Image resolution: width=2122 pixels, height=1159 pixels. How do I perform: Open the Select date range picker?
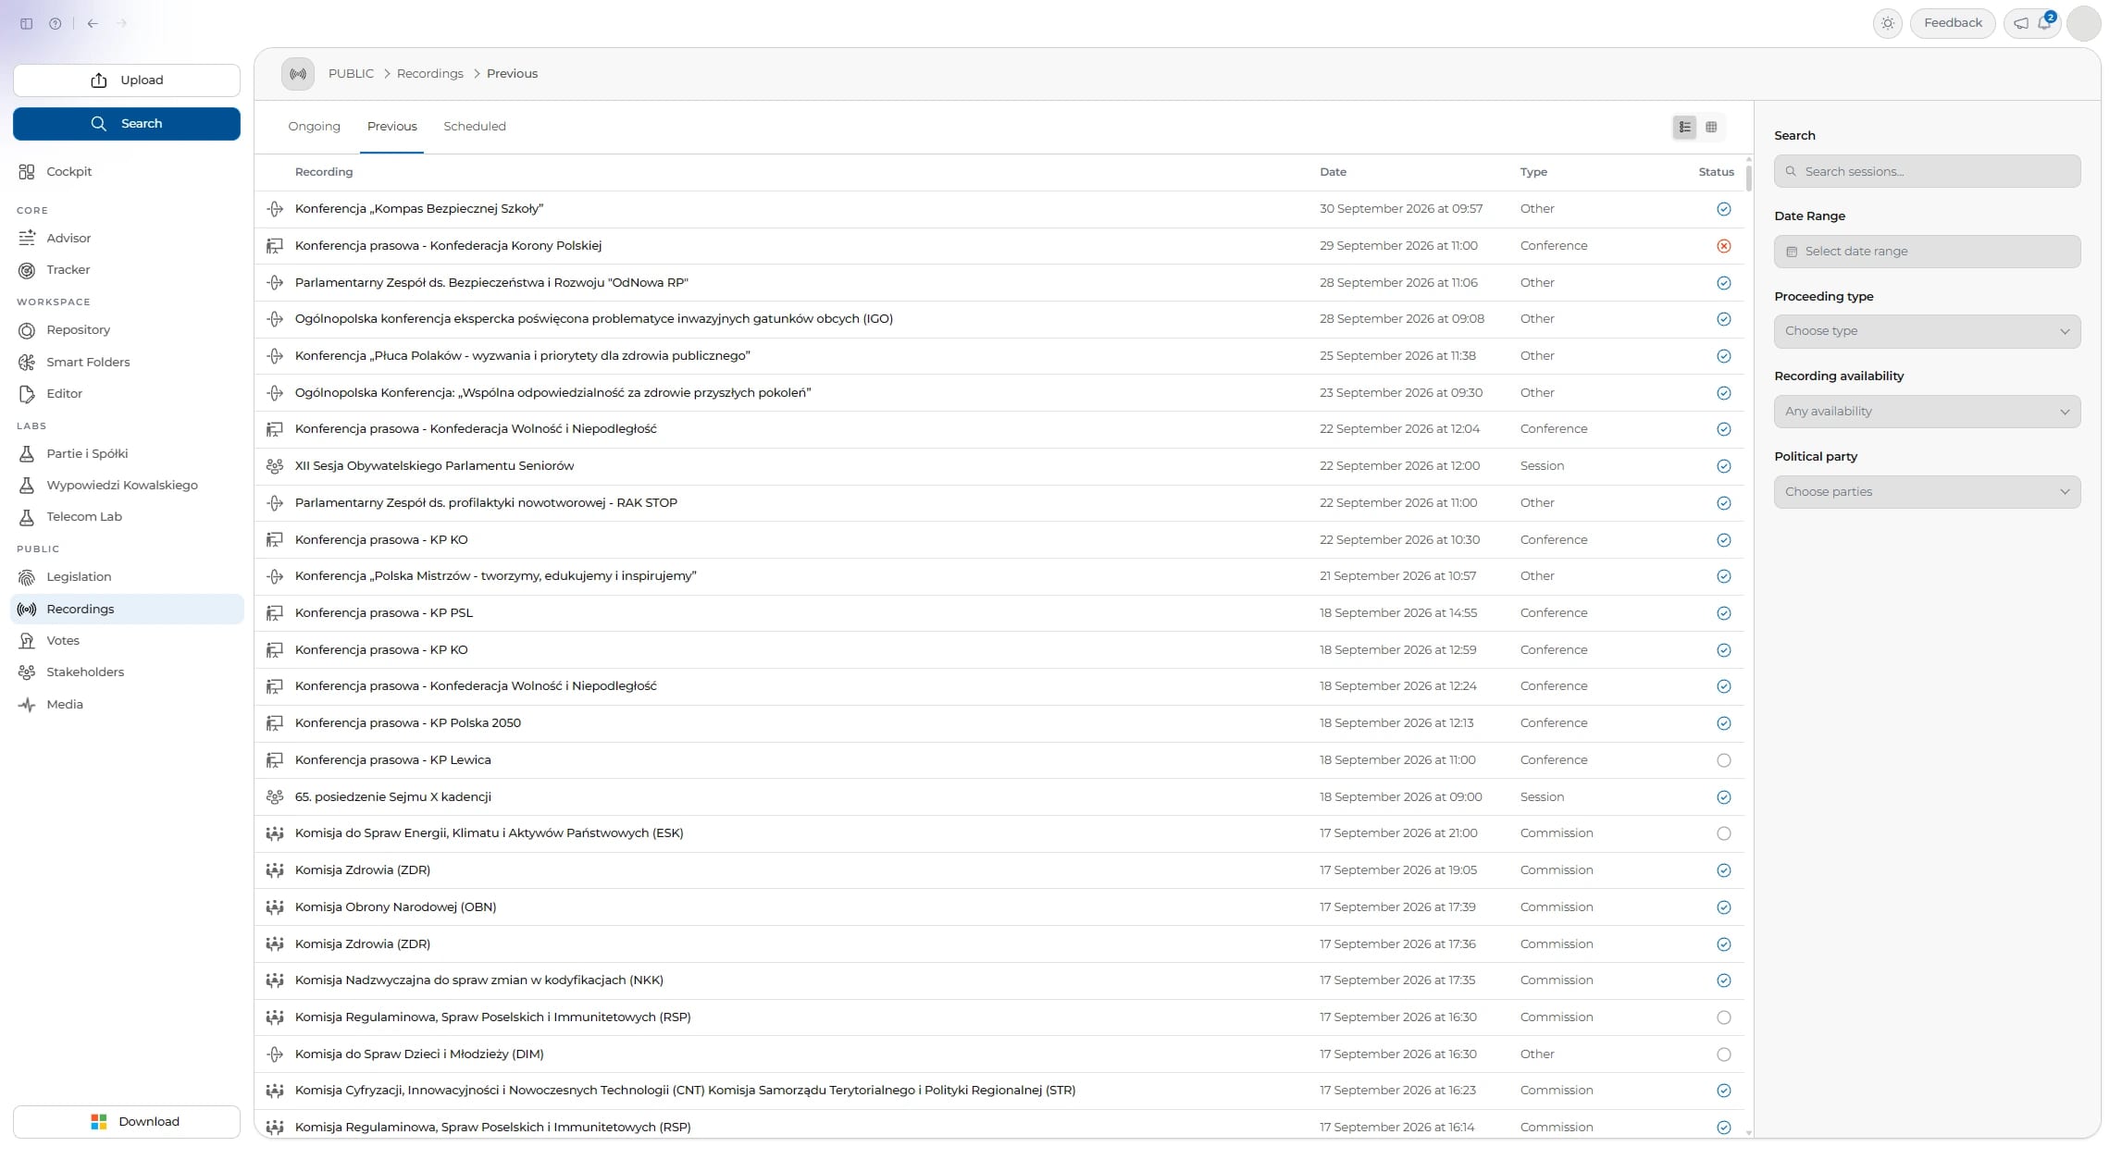(x=1927, y=252)
